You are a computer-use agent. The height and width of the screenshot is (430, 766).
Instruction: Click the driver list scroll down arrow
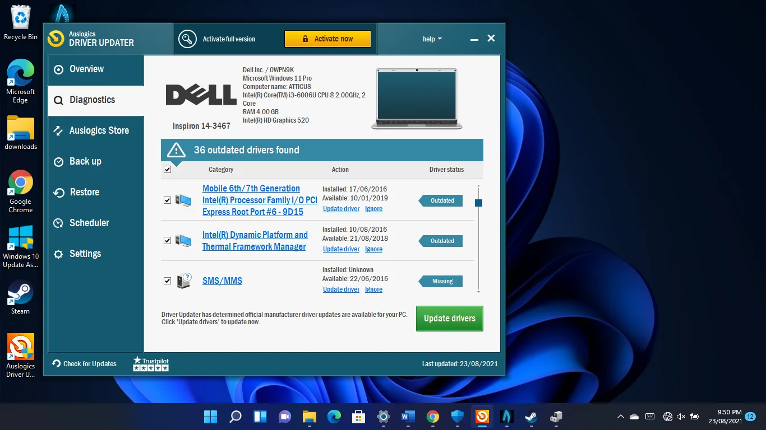(x=478, y=292)
